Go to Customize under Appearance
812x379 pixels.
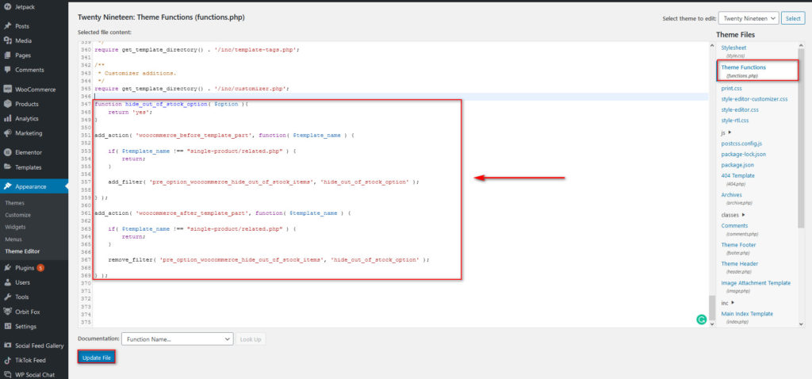(x=18, y=215)
